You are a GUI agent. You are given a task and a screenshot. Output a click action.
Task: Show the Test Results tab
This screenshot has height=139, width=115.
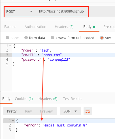coord(73,99)
